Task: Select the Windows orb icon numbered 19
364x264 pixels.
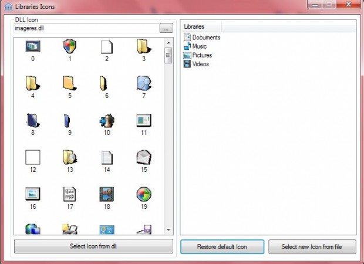Action: click(144, 194)
